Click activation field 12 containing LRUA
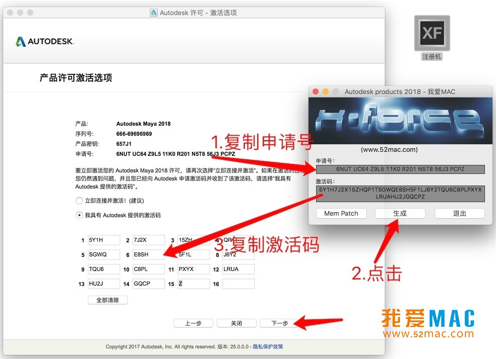 tap(238, 269)
